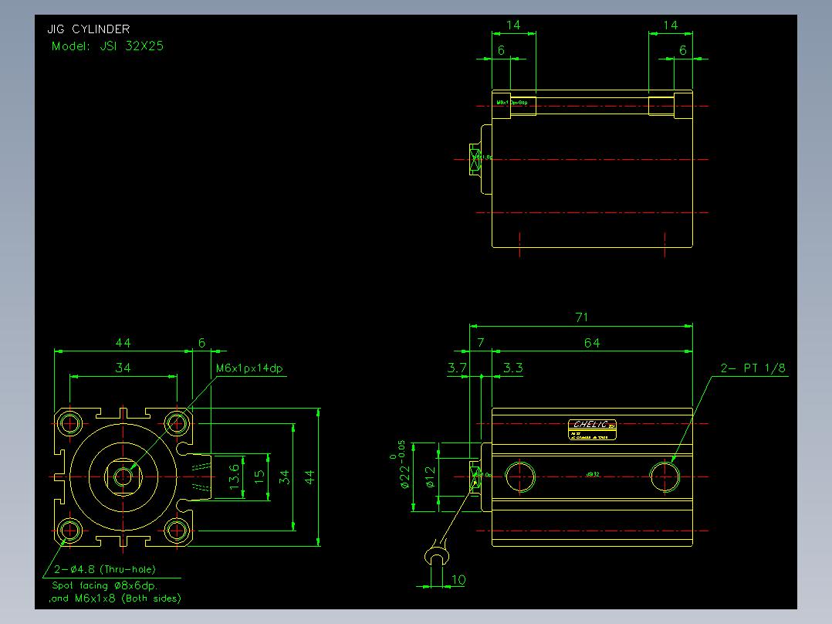Select the 3.7 dimension value
Screen dimensions: 832x624
point(457,368)
